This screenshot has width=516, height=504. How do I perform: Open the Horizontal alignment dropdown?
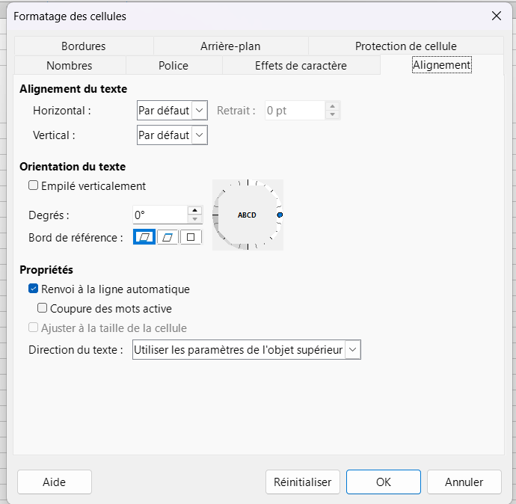tap(199, 111)
